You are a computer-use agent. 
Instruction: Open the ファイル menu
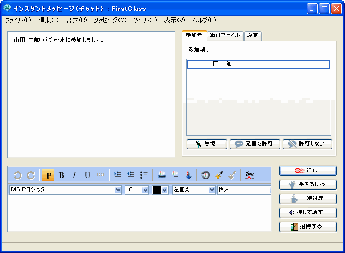coord(18,20)
